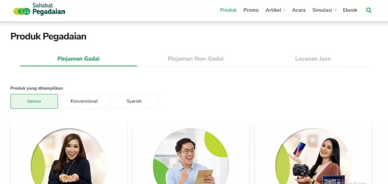This screenshot has height=184, width=388.
Task: Click the Sahabat Pegadaian logo
Action: point(39,9)
